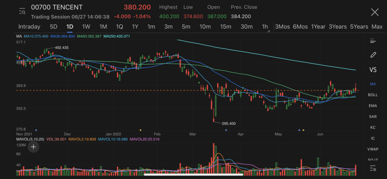This screenshot has height=179, width=387.
Task: Click the Low value 374.600
Action: click(193, 17)
